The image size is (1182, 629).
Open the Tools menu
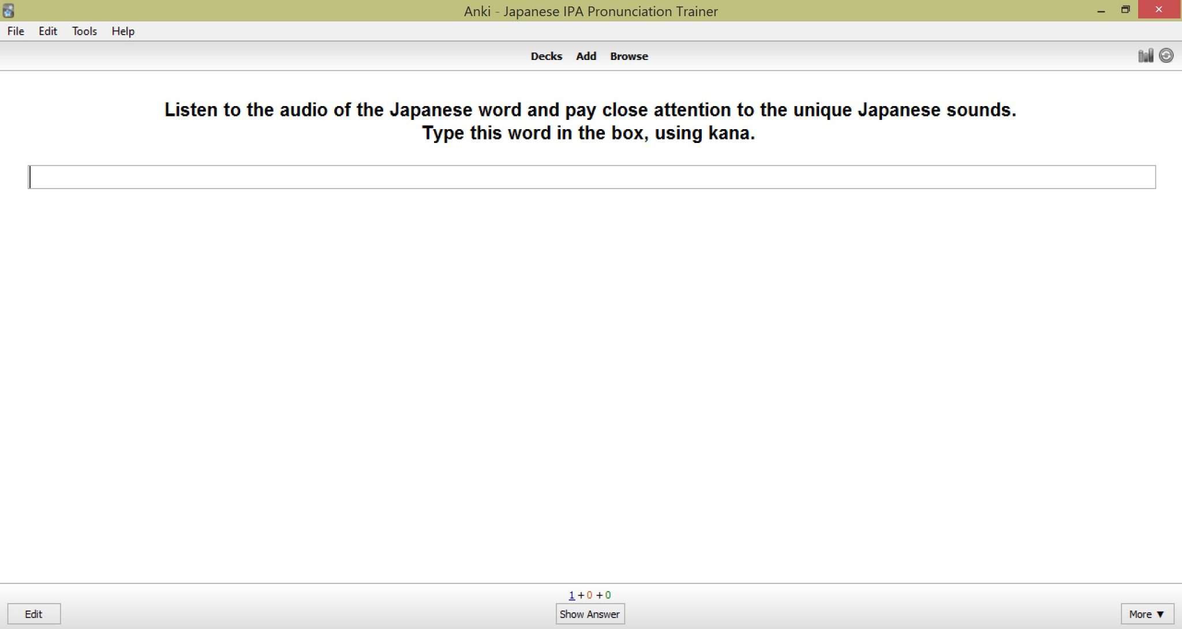[84, 31]
